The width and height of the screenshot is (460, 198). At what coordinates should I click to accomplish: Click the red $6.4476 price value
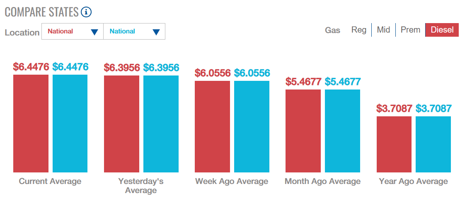pos(31,67)
